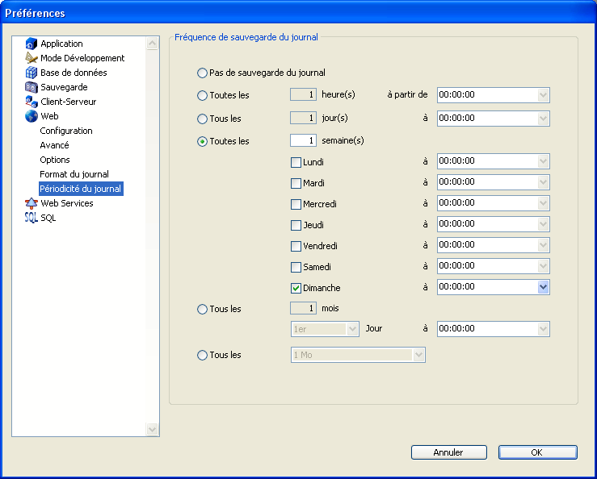Select the Web globe icon
The width and height of the screenshot is (597, 479).
point(32,116)
